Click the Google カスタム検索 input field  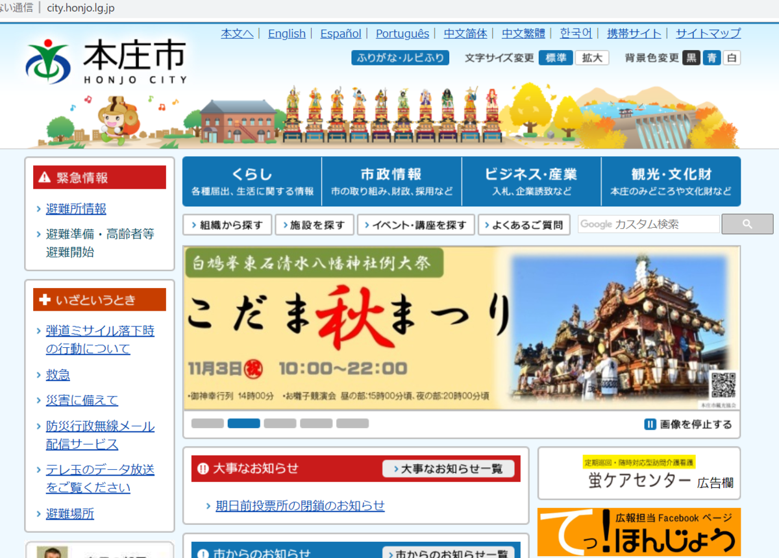(649, 224)
